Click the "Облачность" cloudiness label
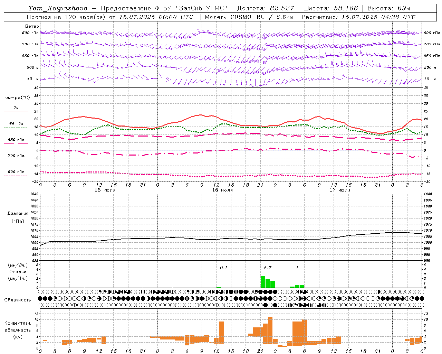The height and width of the screenshot is (354, 442). (x=18, y=300)
